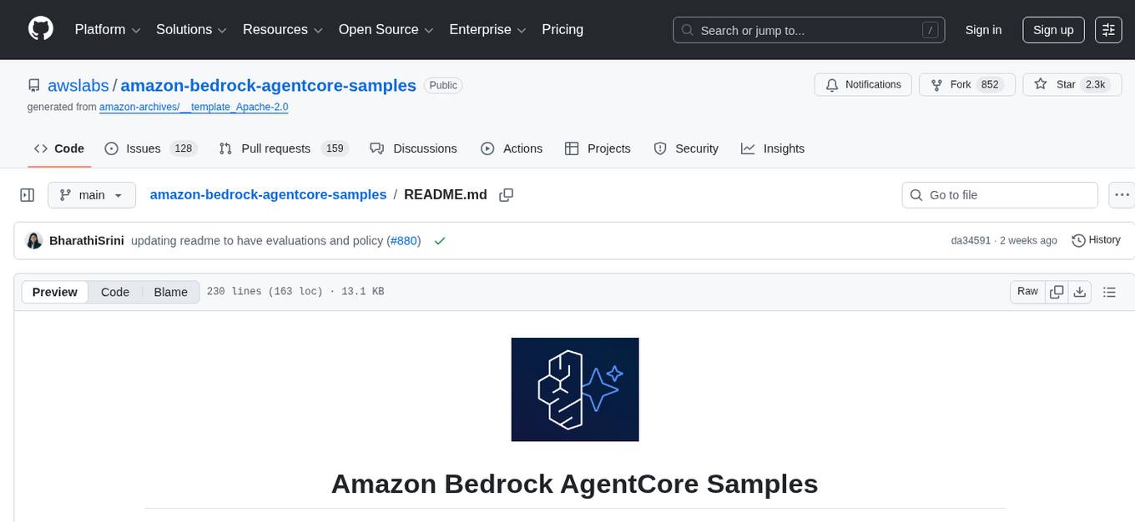The image size is (1135, 522).
Task: Download the raw README file
Action: (x=1080, y=292)
